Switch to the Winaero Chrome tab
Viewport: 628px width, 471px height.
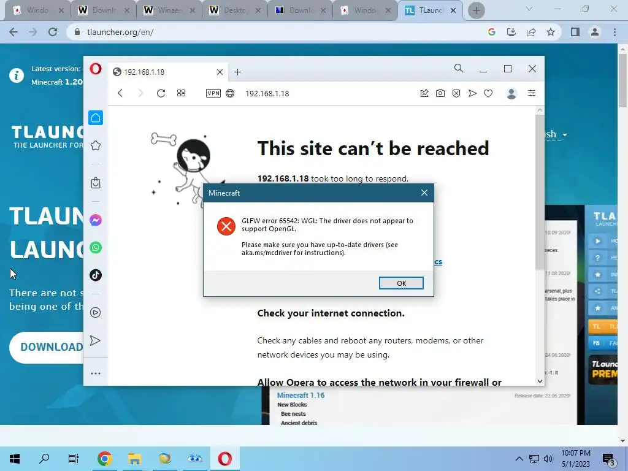tap(169, 10)
